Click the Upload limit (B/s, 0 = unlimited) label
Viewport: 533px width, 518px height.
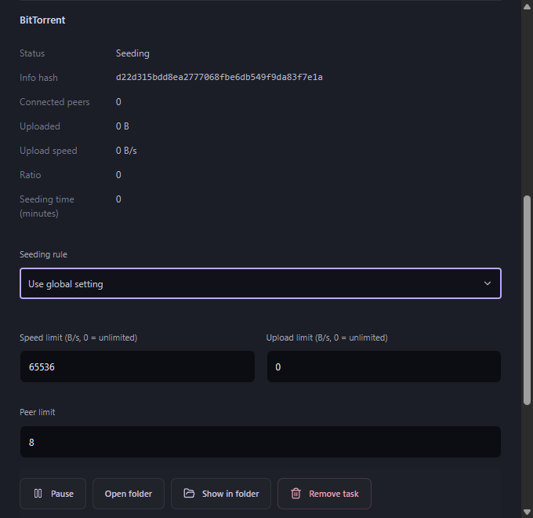(327, 337)
